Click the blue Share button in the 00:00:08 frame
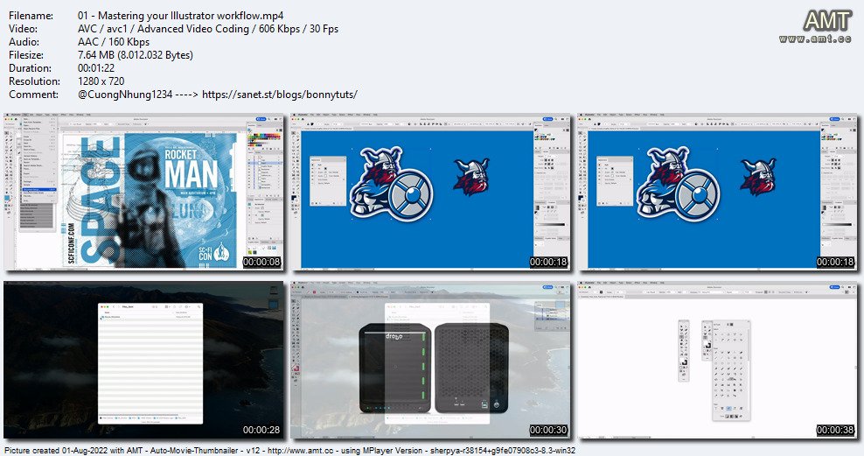 point(261,119)
